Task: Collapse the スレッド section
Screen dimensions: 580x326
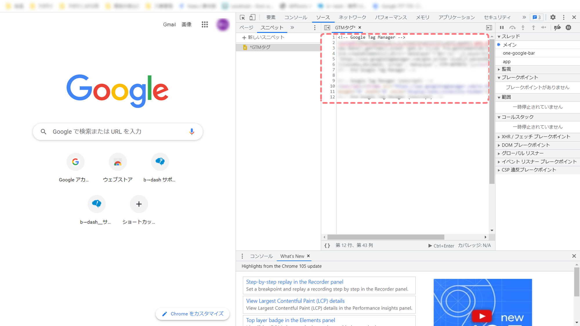Action: (538, 37)
